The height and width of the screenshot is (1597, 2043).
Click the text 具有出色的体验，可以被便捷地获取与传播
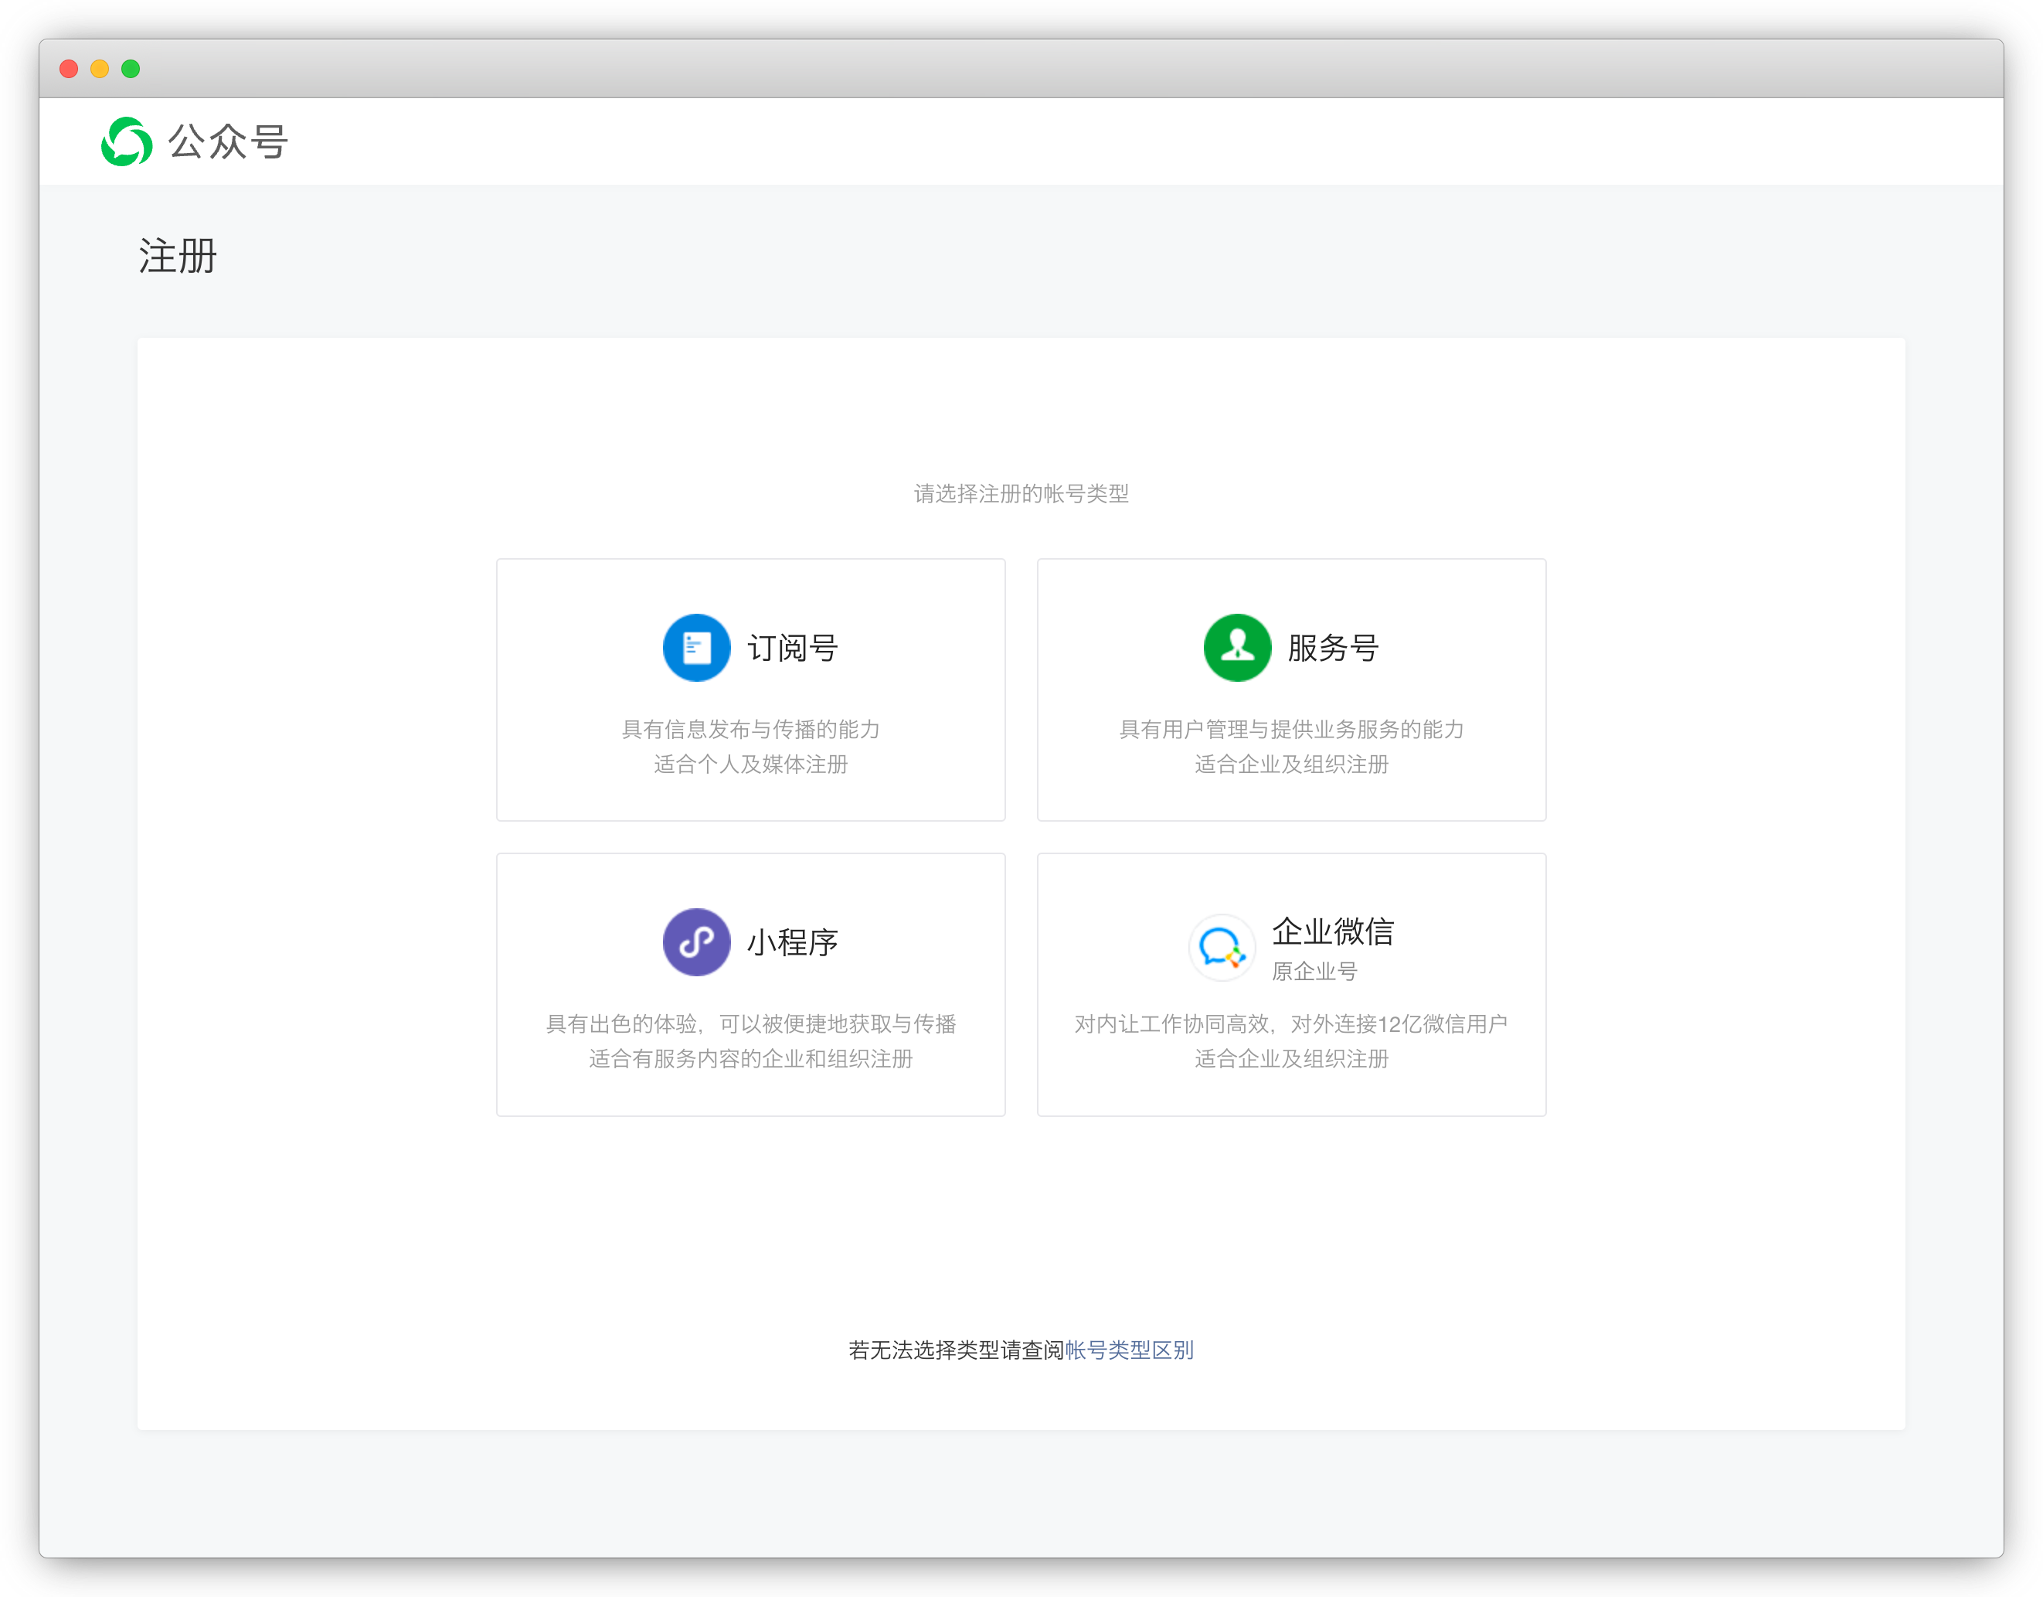click(x=750, y=1023)
